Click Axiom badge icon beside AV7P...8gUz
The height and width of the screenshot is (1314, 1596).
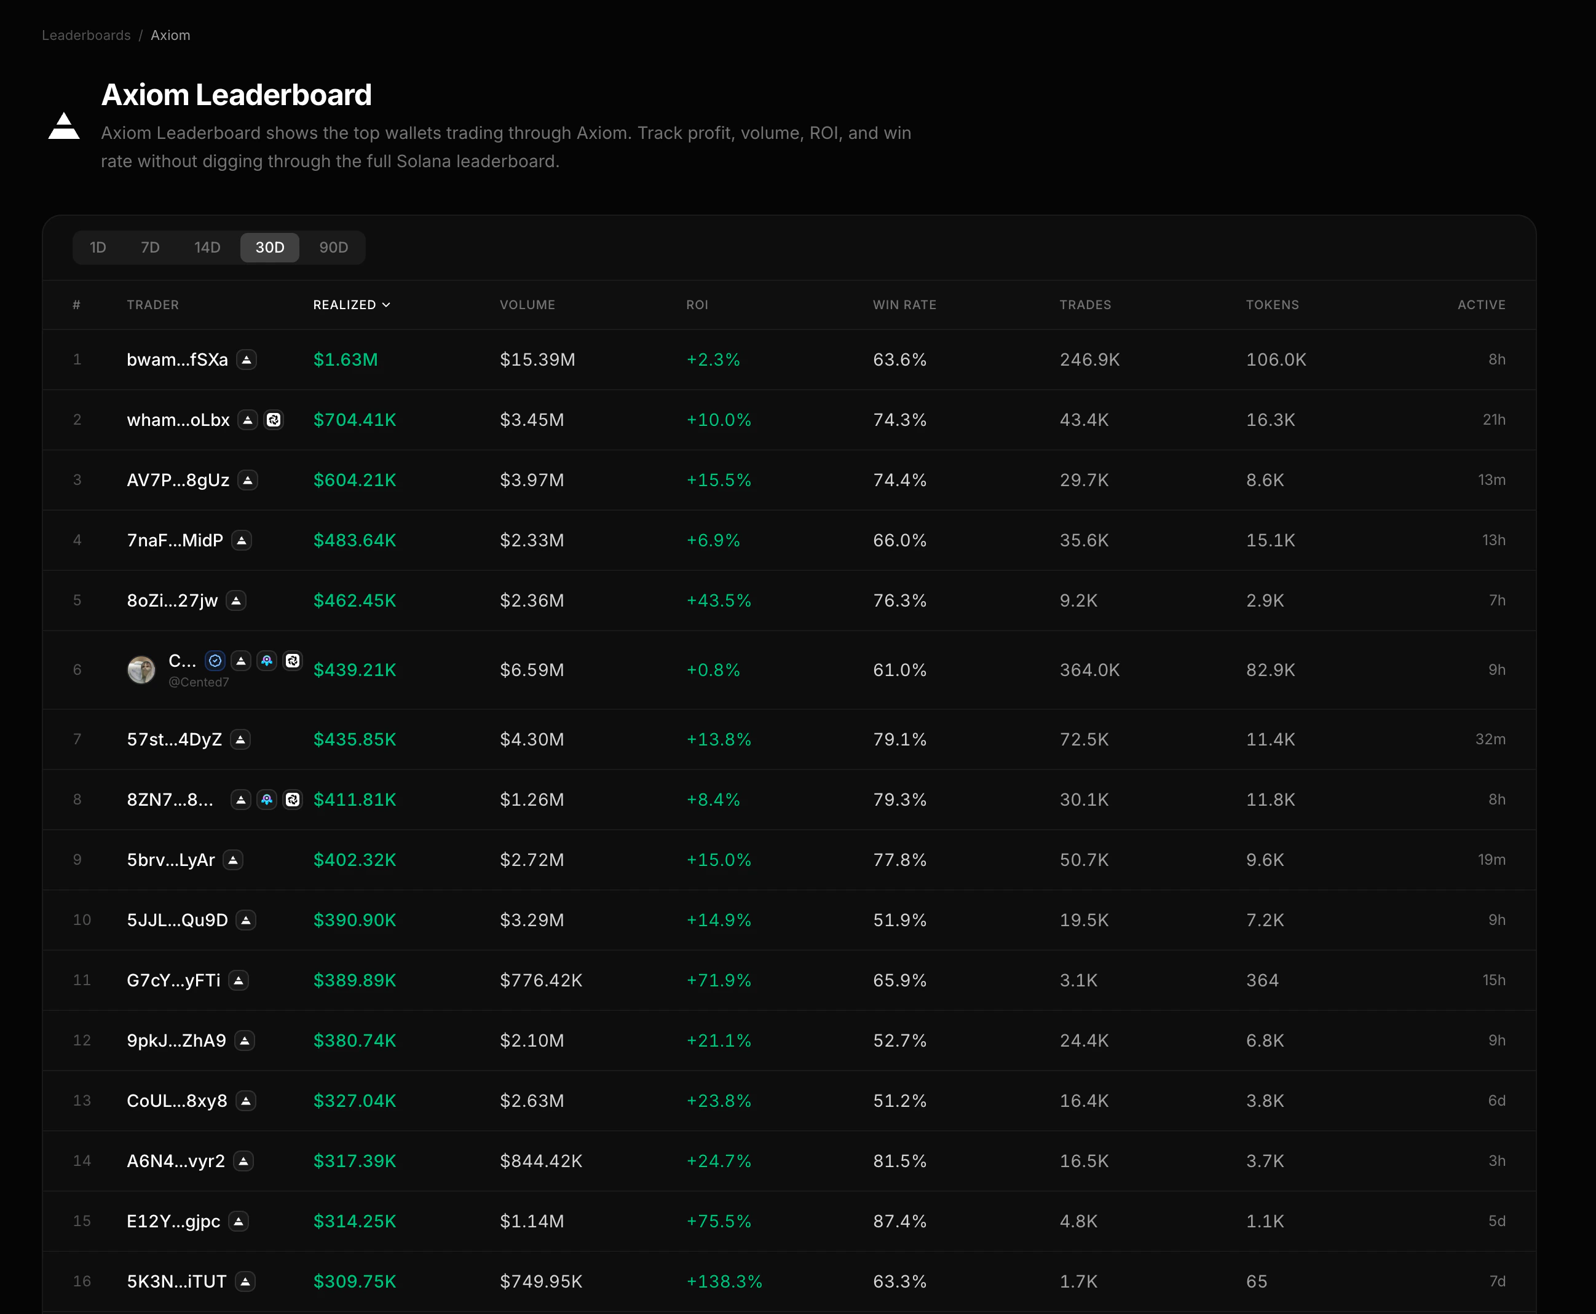click(x=248, y=480)
